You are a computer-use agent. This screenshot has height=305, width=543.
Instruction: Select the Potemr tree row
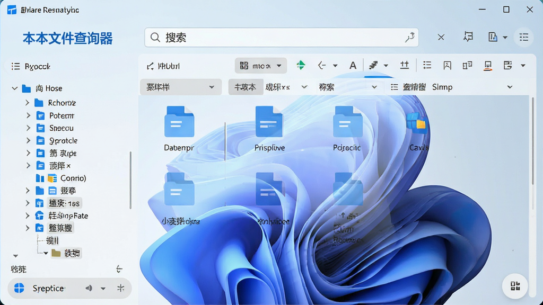tap(62, 115)
